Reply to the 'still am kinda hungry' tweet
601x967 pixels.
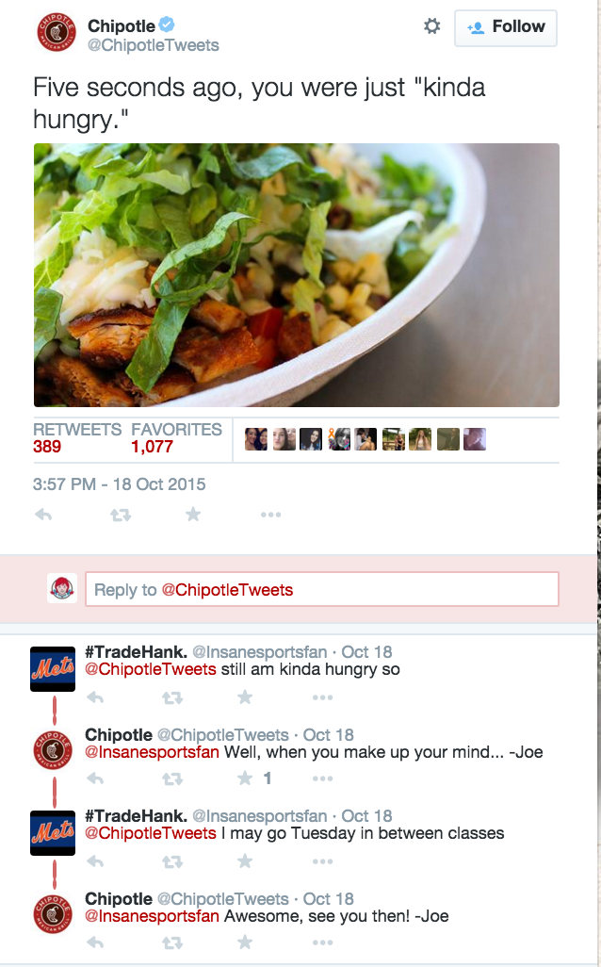coord(95,697)
